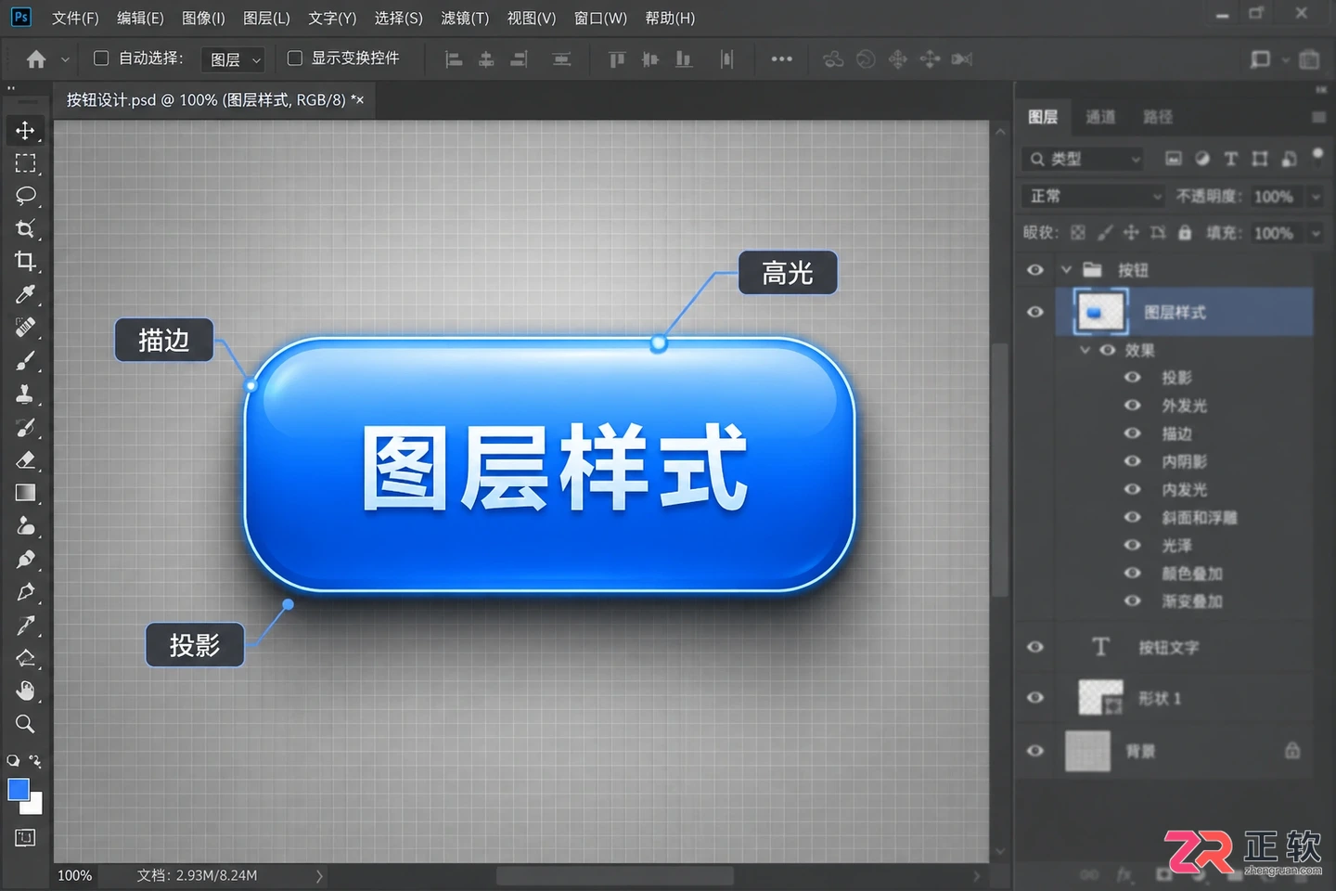Viewport: 1336px width, 891px height.
Task: Select the Hand tool
Action: 25,691
